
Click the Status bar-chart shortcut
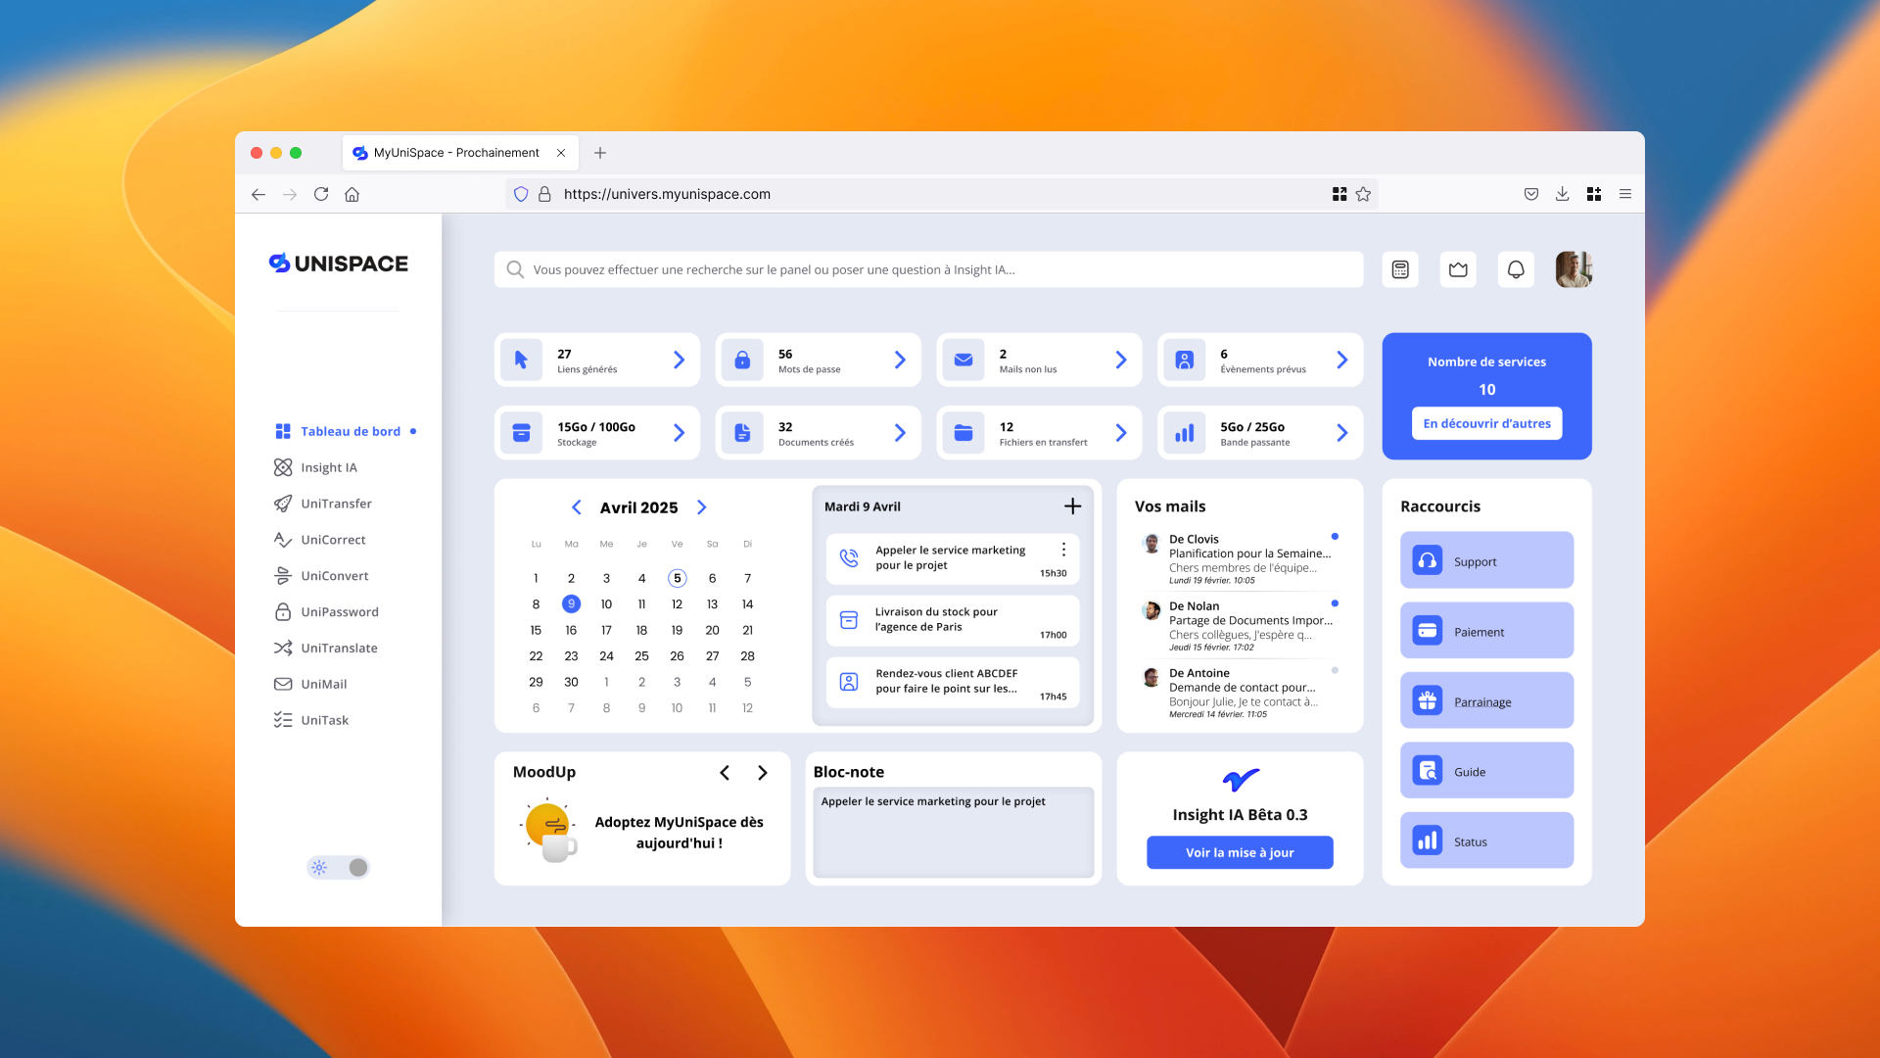(1428, 841)
